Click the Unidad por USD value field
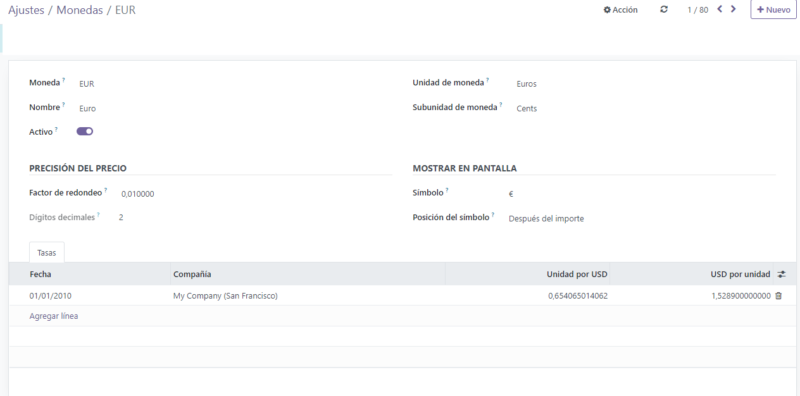The width and height of the screenshot is (800, 396). point(578,295)
